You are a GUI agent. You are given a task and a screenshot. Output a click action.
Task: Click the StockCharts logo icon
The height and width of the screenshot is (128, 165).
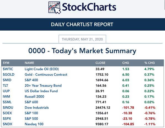pyautogui.click(x=55, y=8)
